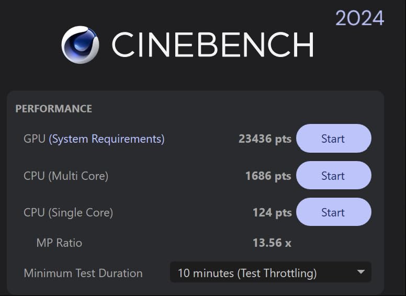Image resolution: width=406 pixels, height=296 pixels.
Task: Click the Minimum Test Duration label
Action: point(83,273)
